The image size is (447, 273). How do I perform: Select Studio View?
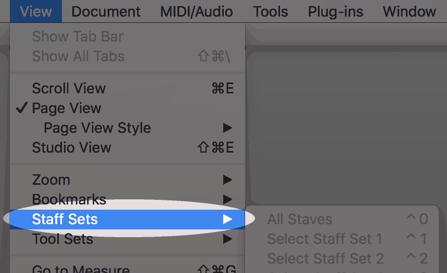pyautogui.click(x=127, y=147)
